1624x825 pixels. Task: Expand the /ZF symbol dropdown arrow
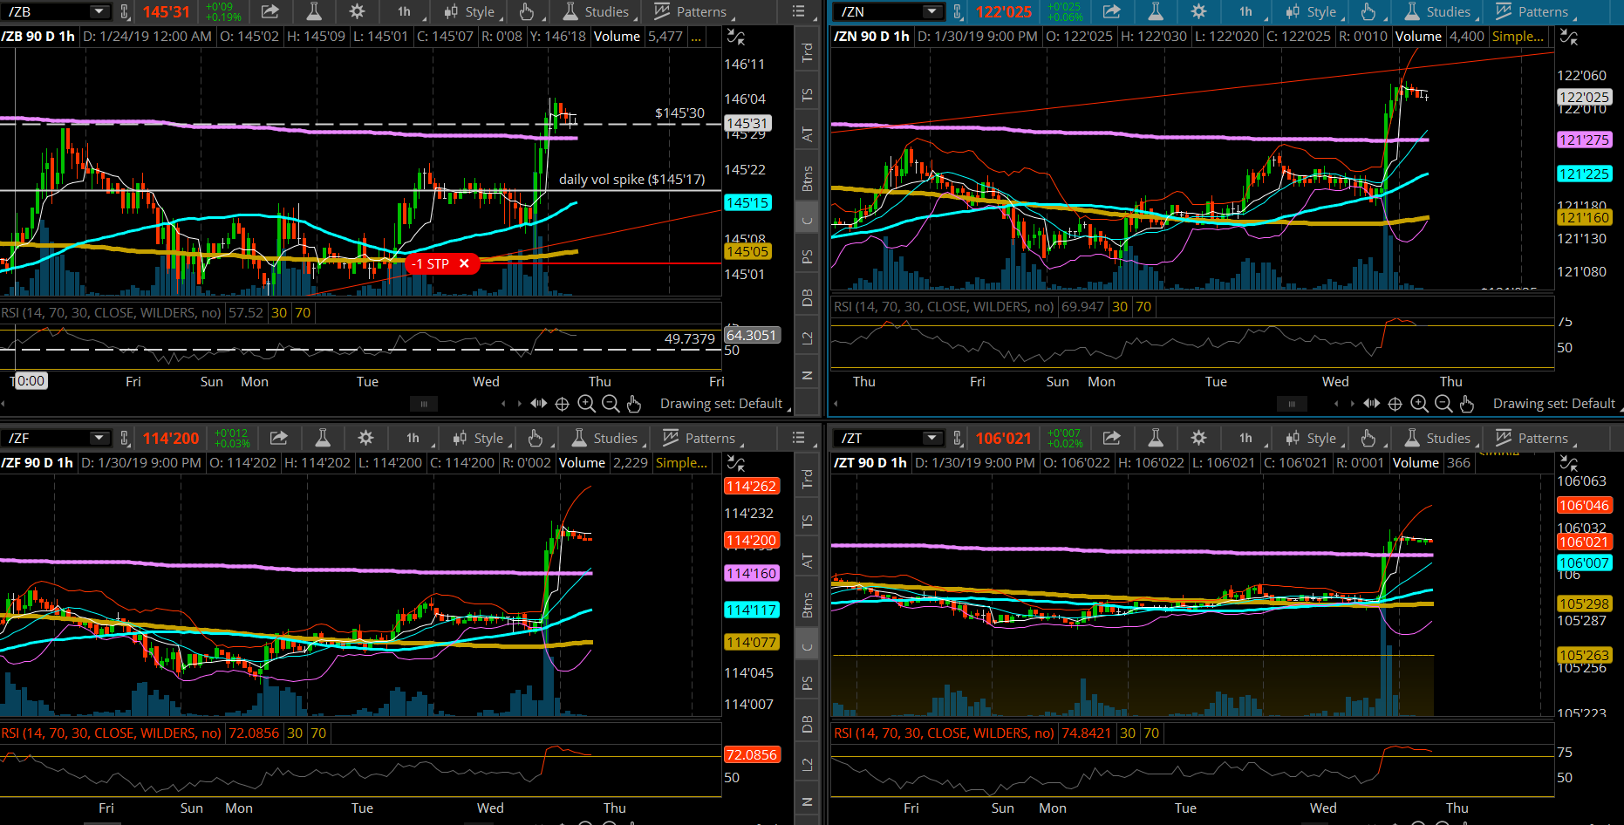(99, 438)
